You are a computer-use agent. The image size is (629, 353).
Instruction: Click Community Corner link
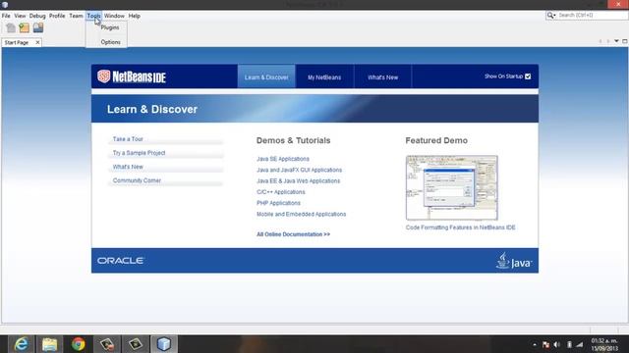coord(137,180)
